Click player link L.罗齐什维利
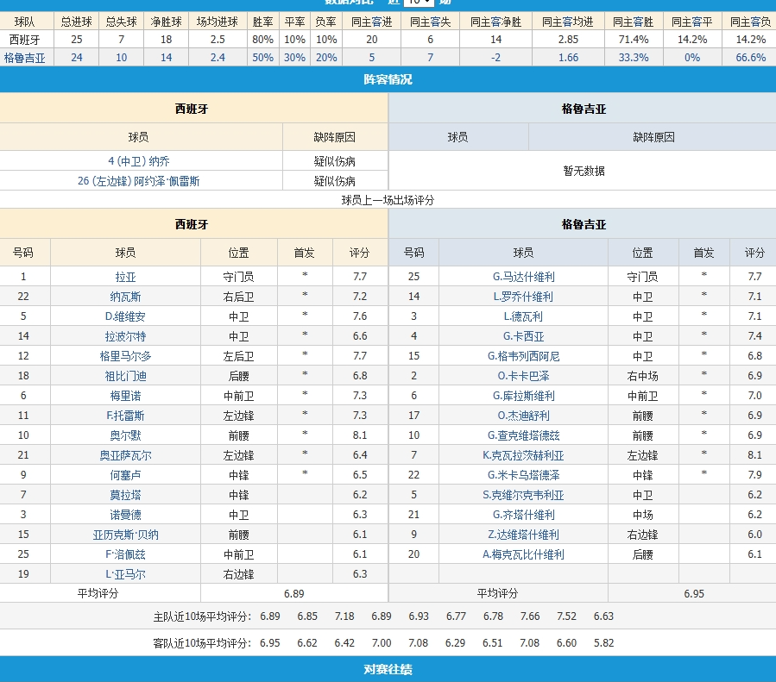The image size is (776, 682). [x=523, y=297]
